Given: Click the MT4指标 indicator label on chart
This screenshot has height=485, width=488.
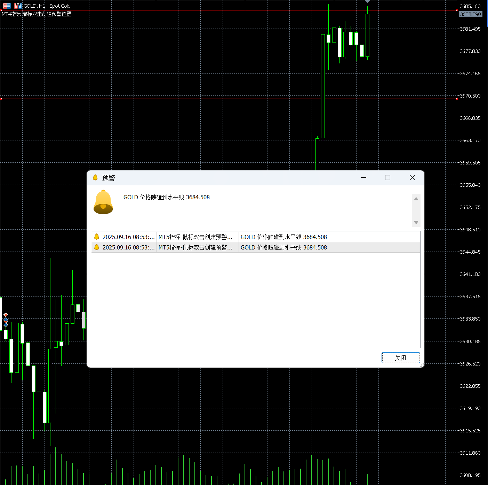Looking at the screenshot, I should 37,14.
